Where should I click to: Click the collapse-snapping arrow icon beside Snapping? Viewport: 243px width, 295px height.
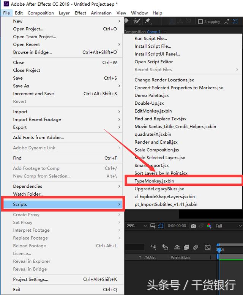coord(227,22)
